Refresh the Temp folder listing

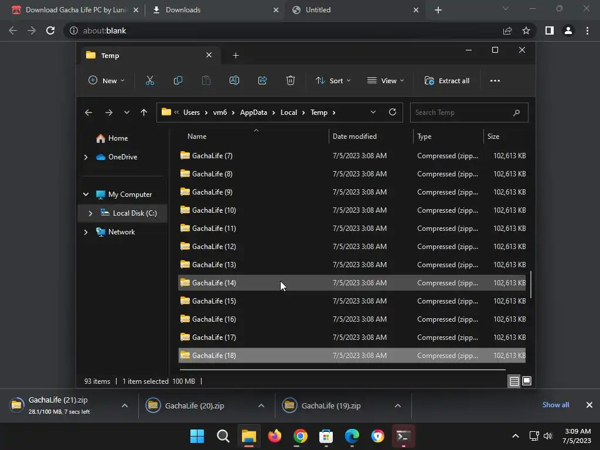pyautogui.click(x=392, y=112)
